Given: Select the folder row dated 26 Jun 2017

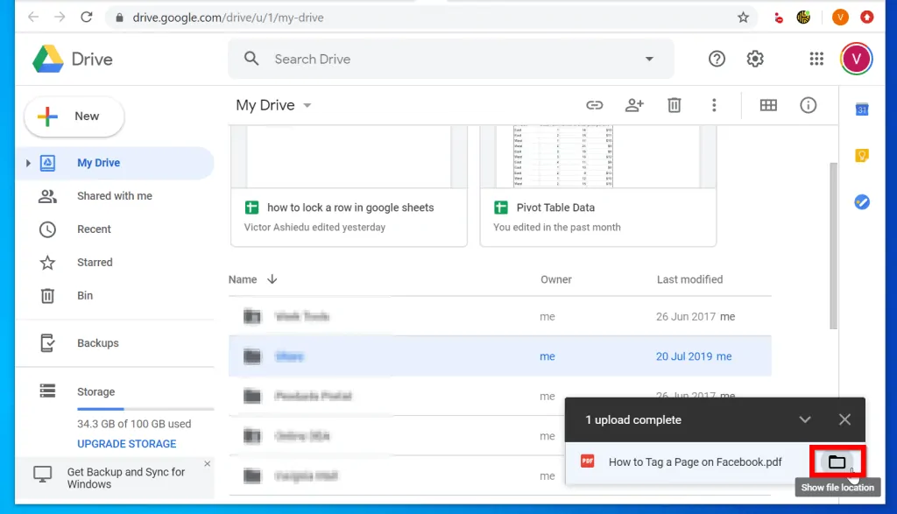Looking at the screenshot, I should point(499,316).
